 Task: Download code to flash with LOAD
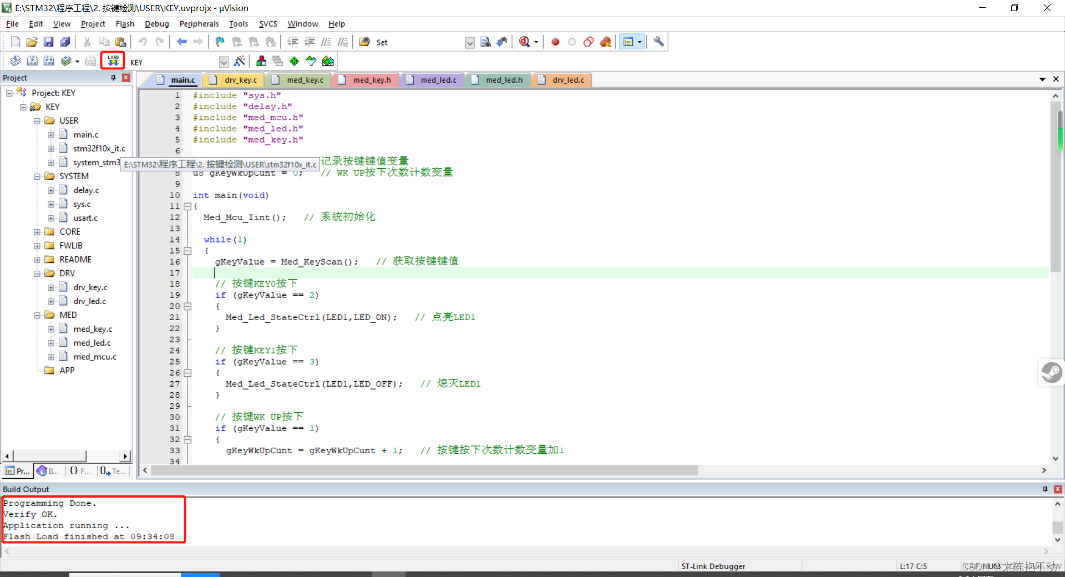tap(113, 60)
